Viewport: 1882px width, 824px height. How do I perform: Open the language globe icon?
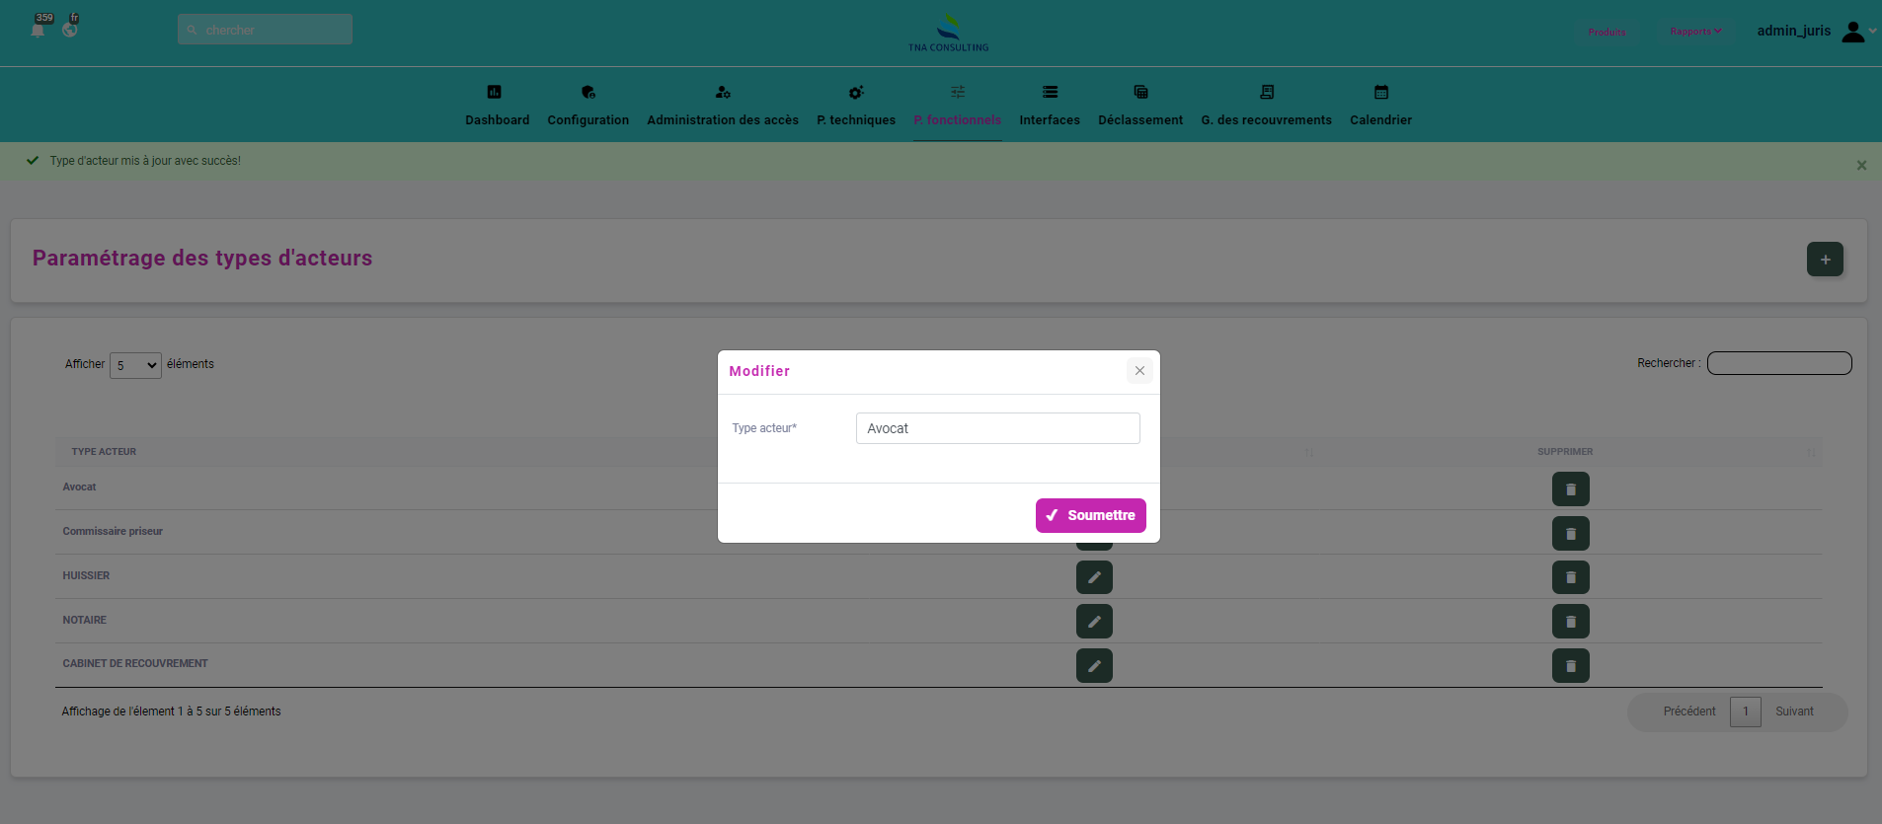(x=70, y=30)
